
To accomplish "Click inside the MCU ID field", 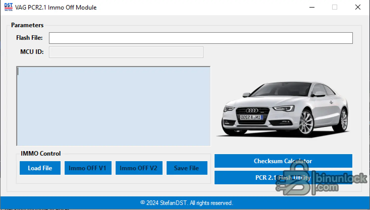I will [126, 52].
